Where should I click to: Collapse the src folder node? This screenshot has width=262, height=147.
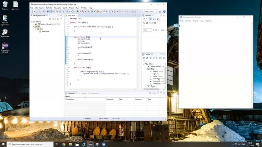(x=34, y=27)
